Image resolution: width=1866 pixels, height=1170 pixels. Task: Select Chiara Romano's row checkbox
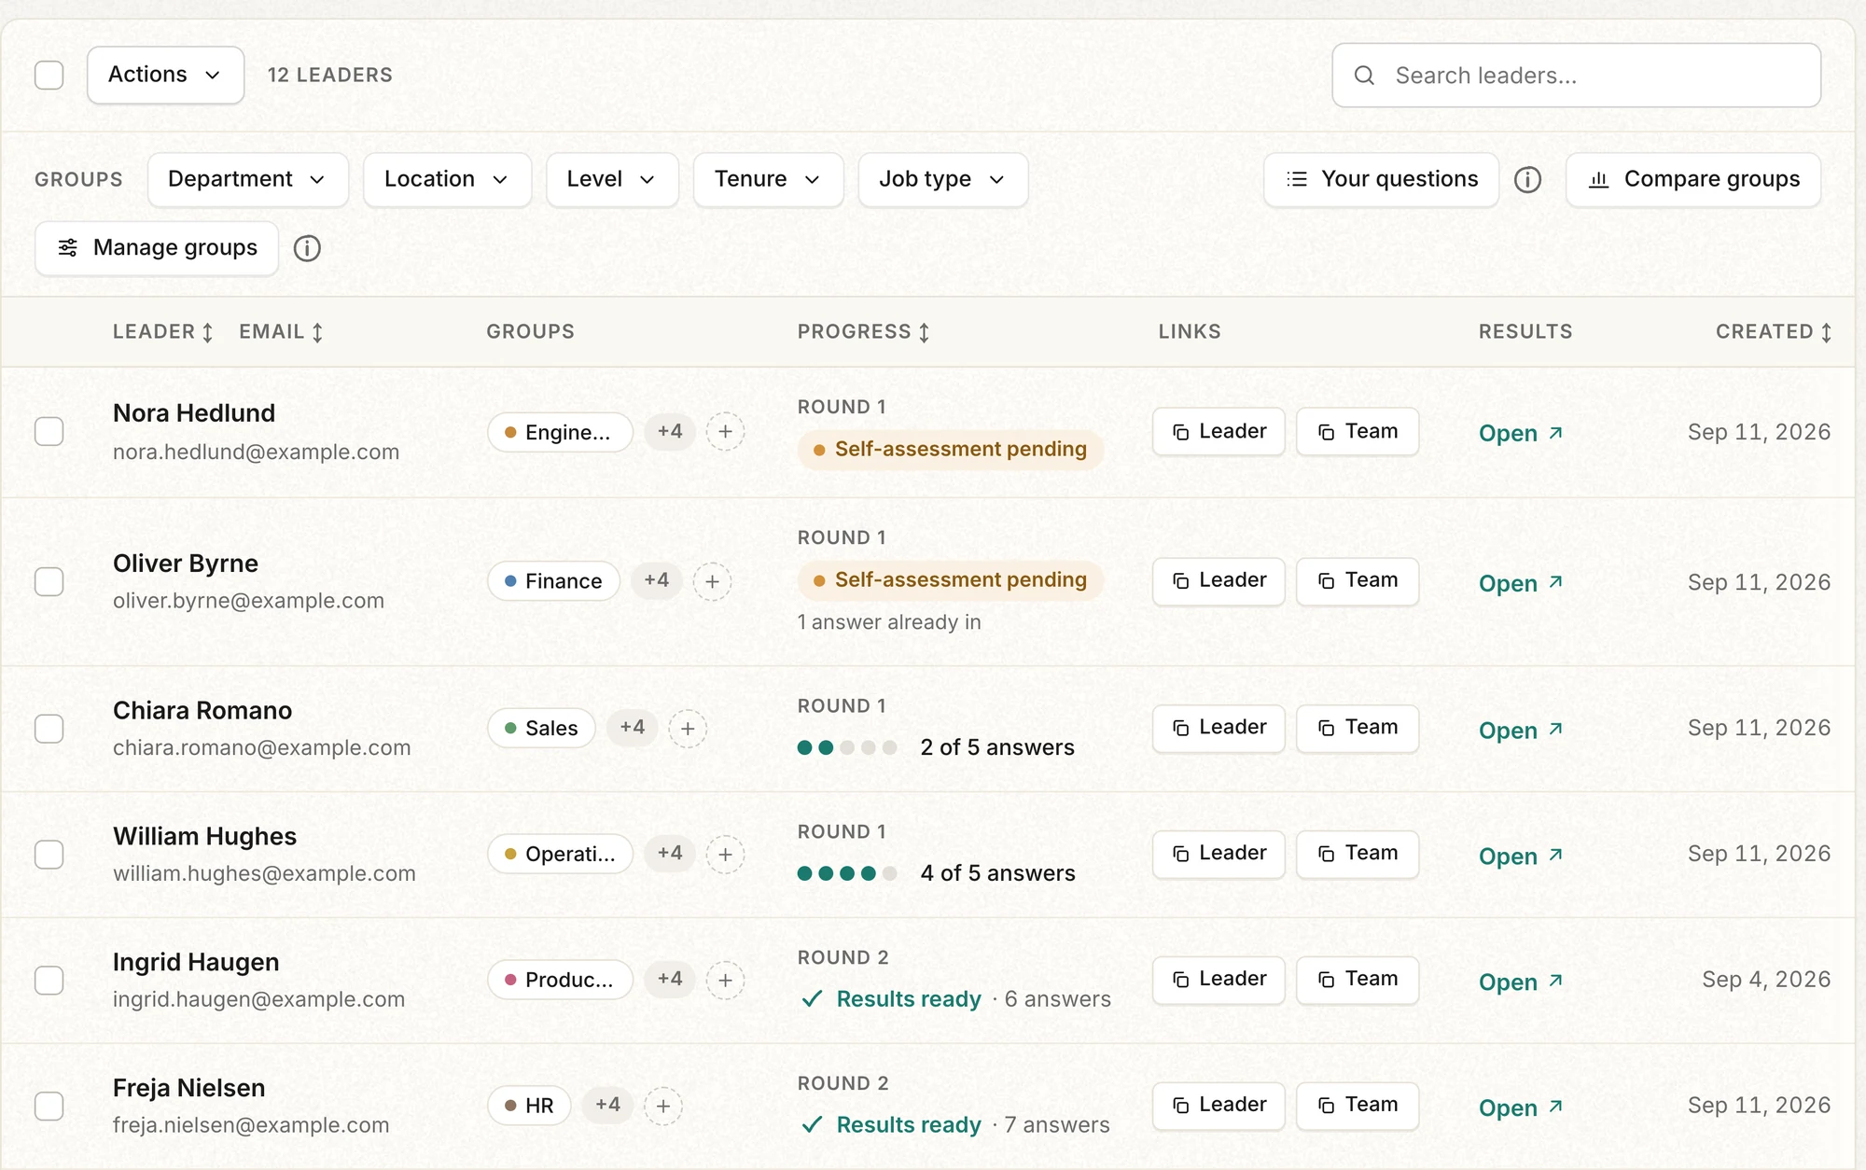click(49, 729)
